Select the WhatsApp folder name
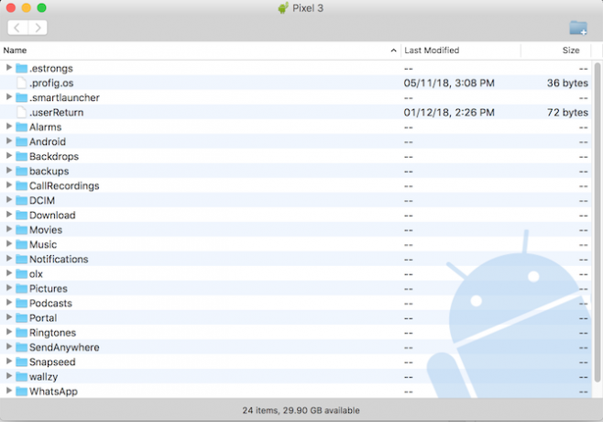 click(x=53, y=392)
